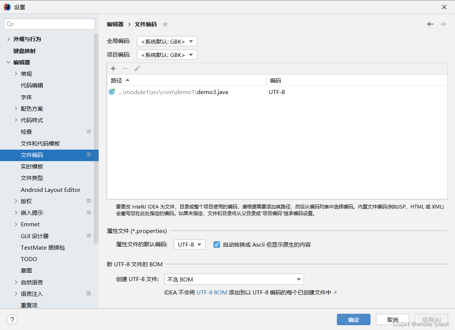Expand the 语言注入 tree node
The height and width of the screenshot is (330, 455).
pos(16,294)
